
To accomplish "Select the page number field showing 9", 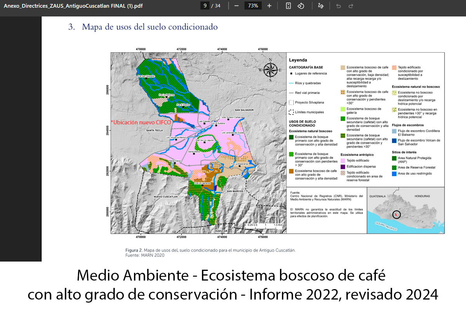I will pos(205,6).
